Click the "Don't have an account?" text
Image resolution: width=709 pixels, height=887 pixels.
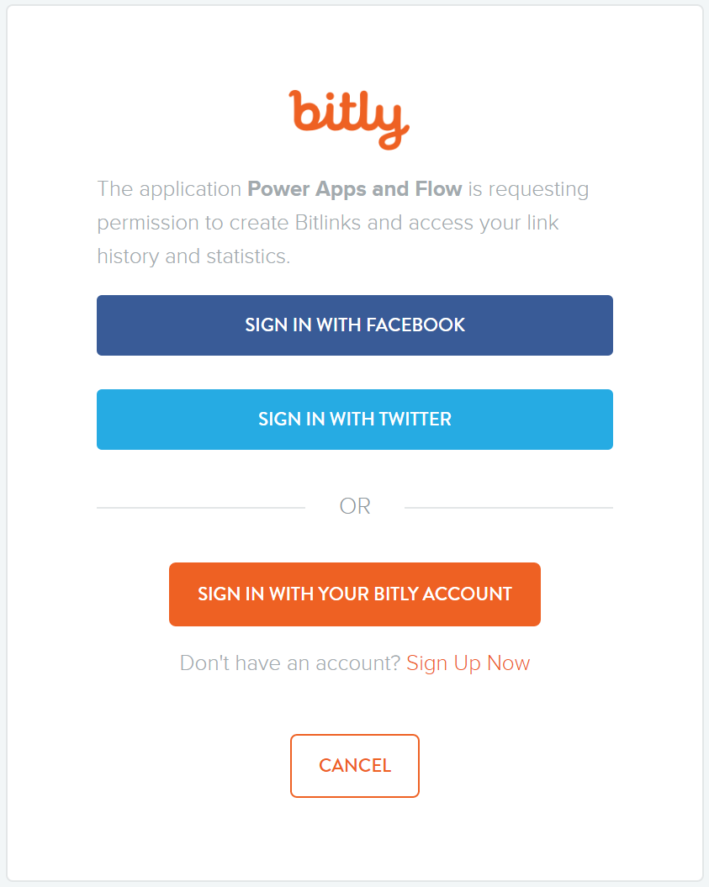point(290,663)
